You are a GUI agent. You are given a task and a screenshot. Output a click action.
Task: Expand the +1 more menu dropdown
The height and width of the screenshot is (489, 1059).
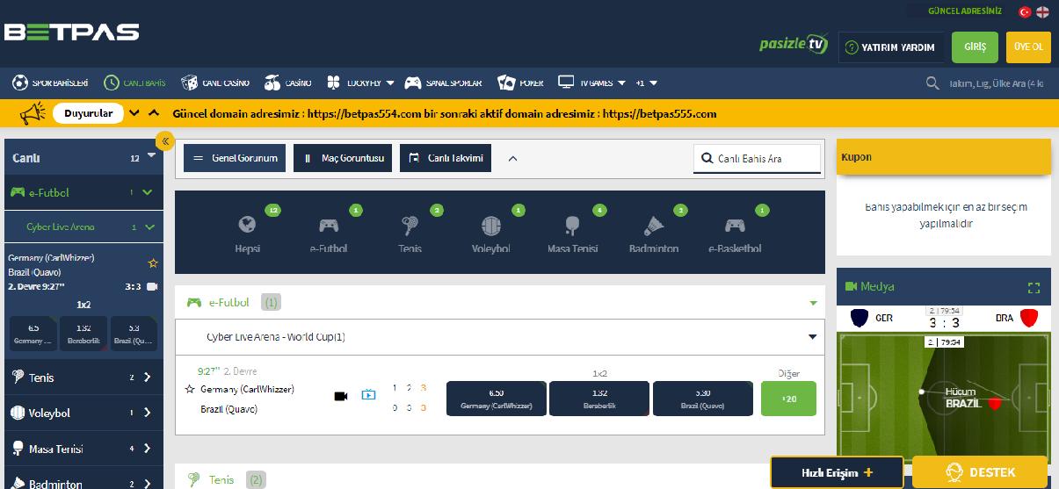(647, 83)
